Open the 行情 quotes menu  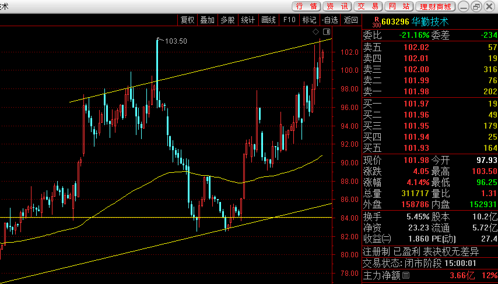tap(306, 6)
